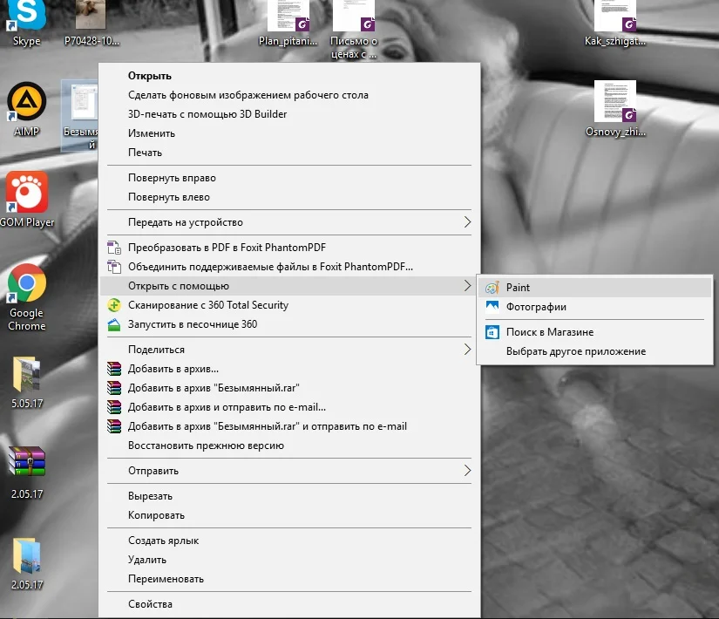The width and height of the screenshot is (719, 619).
Task: Expand the Передать на устройство submenu arrow
Action: click(467, 222)
